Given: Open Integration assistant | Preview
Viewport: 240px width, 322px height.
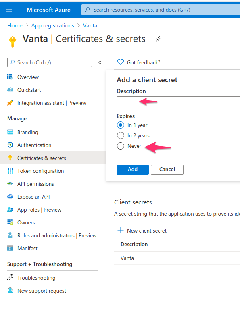Looking at the screenshot, I should 52,103.
